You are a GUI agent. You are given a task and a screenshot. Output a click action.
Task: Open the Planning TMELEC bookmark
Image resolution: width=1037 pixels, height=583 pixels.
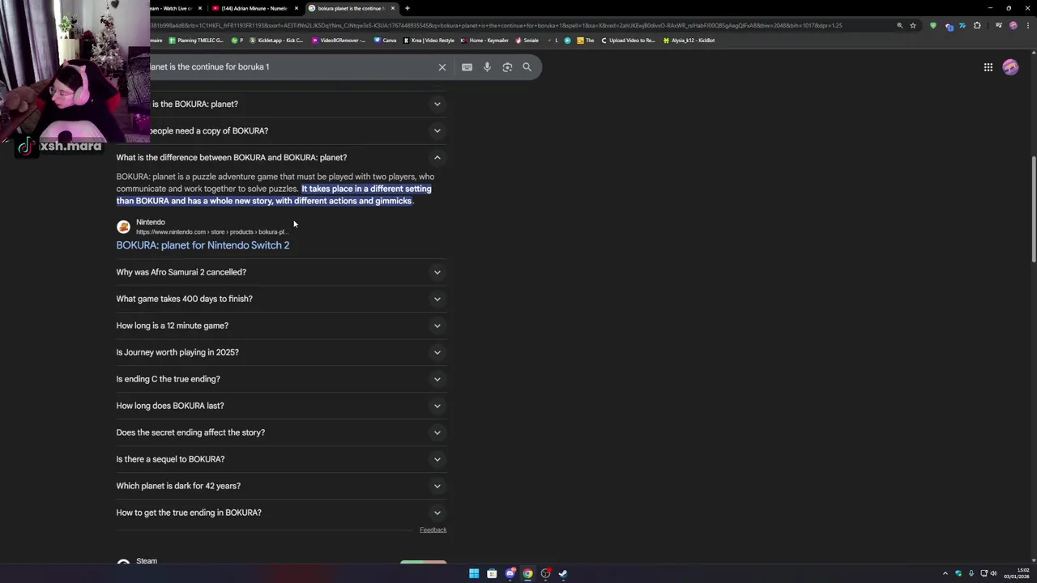click(196, 40)
